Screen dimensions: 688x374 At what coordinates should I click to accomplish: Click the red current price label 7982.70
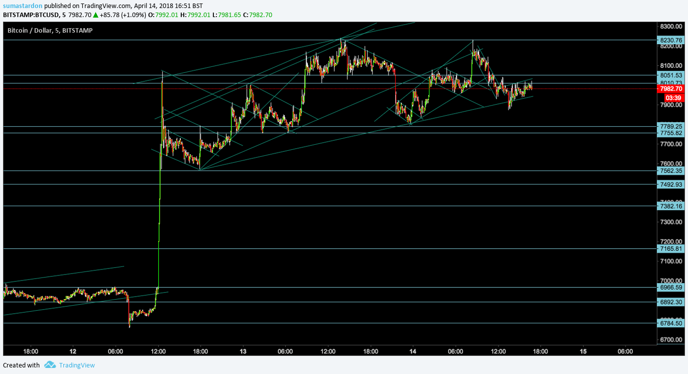(671, 89)
